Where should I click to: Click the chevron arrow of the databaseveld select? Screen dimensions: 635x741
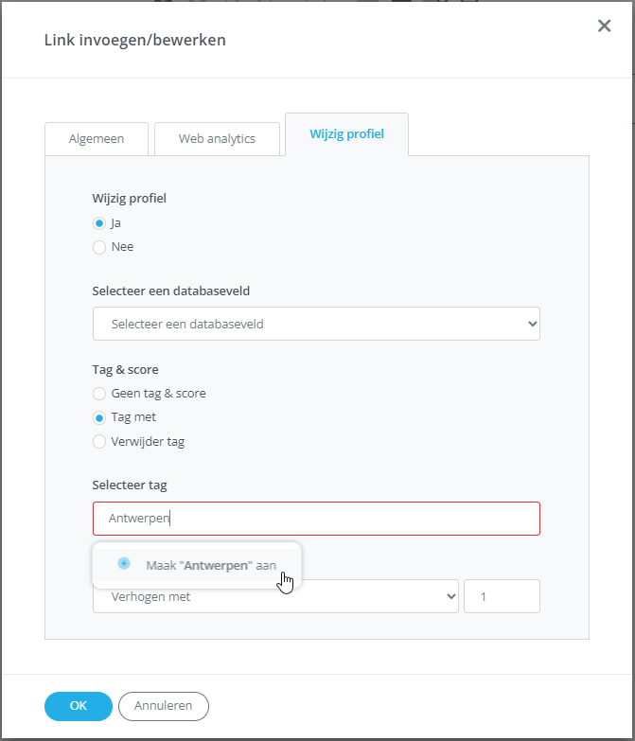(x=530, y=324)
